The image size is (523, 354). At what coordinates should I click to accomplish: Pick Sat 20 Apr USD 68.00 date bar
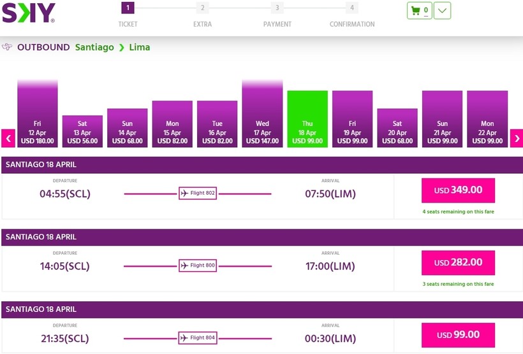[x=397, y=129]
